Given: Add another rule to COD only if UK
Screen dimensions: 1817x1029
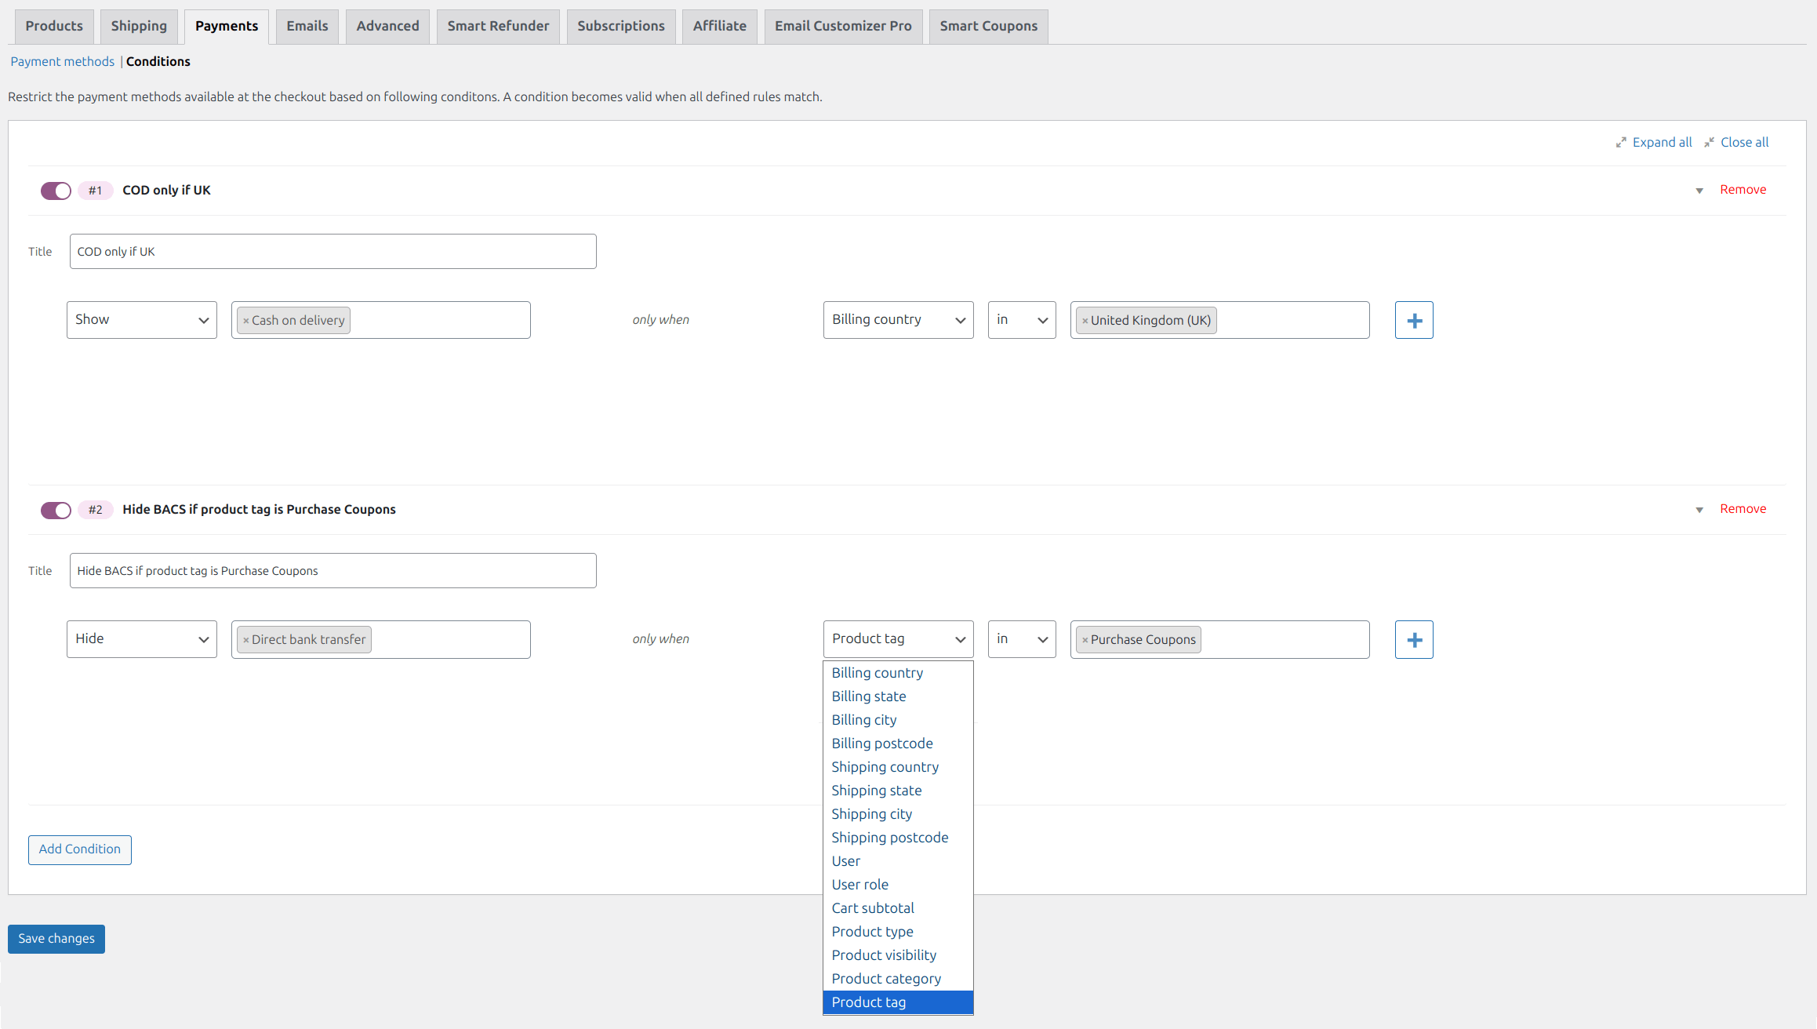Looking at the screenshot, I should click(1414, 320).
